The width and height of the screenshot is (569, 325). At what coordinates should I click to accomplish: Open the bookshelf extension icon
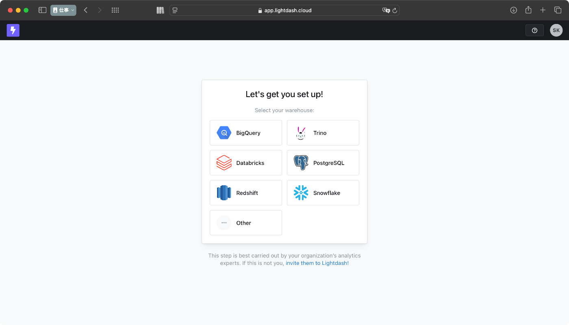click(x=160, y=10)
